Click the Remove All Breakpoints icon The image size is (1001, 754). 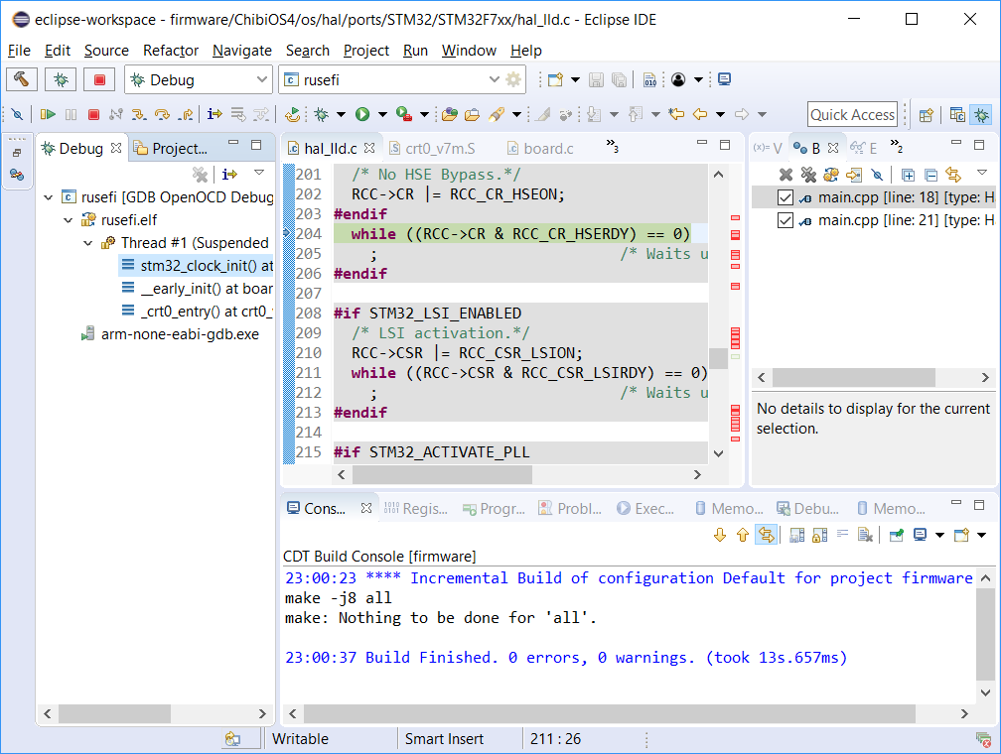pos(807,175)
